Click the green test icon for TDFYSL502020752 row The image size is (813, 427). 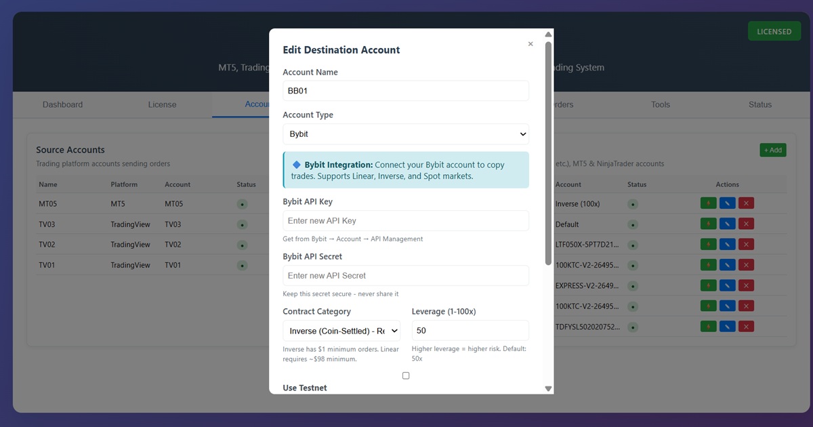[708, 327]
